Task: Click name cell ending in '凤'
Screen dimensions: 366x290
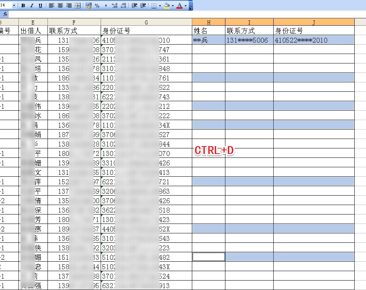Action: click(33, 59)
